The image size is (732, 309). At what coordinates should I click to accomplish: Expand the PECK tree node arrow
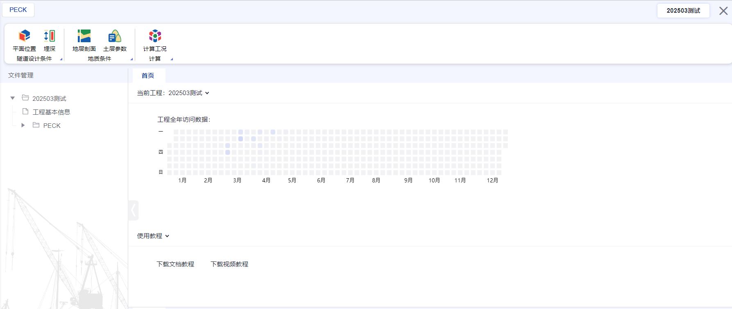tap(23, 125)
